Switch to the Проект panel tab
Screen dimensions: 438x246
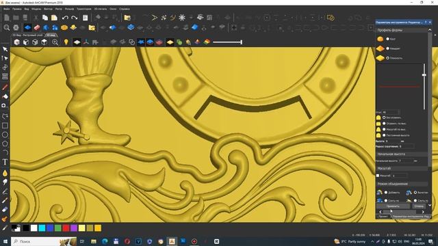tap(383, 217)
